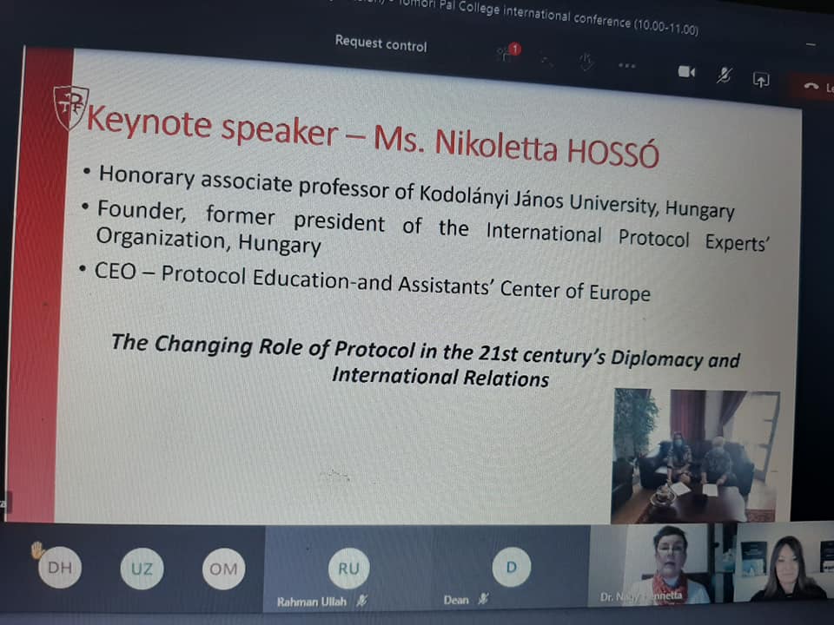Click the raise hand icon in toolbar
834x625 pixels.
[x=586, y=62]
